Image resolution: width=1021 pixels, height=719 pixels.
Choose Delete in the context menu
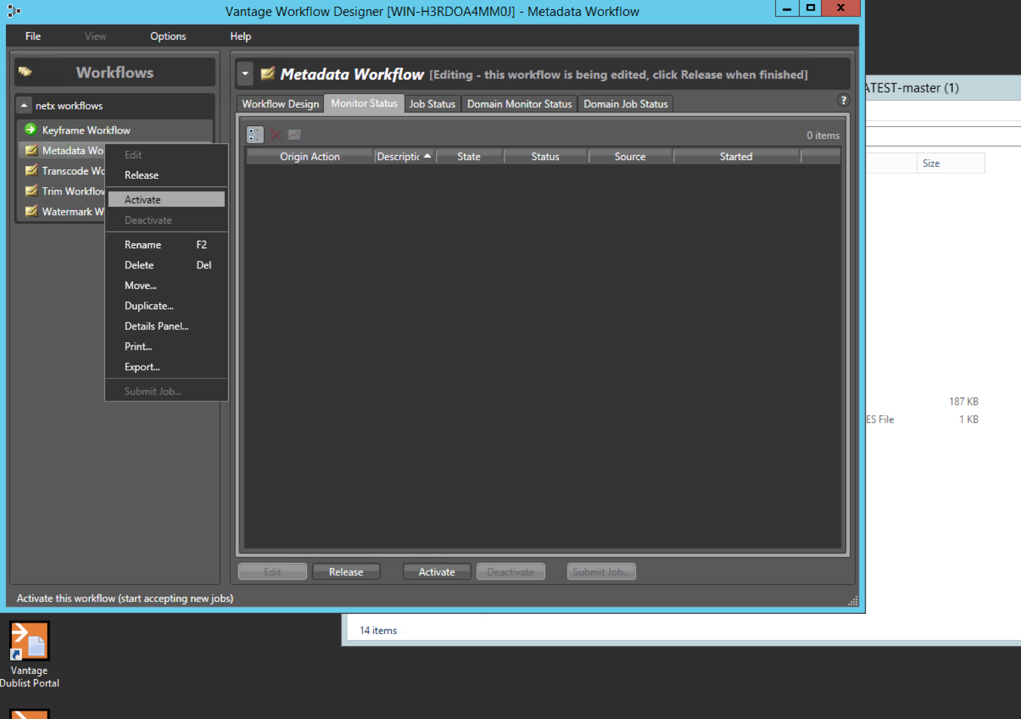pos(166,264)
